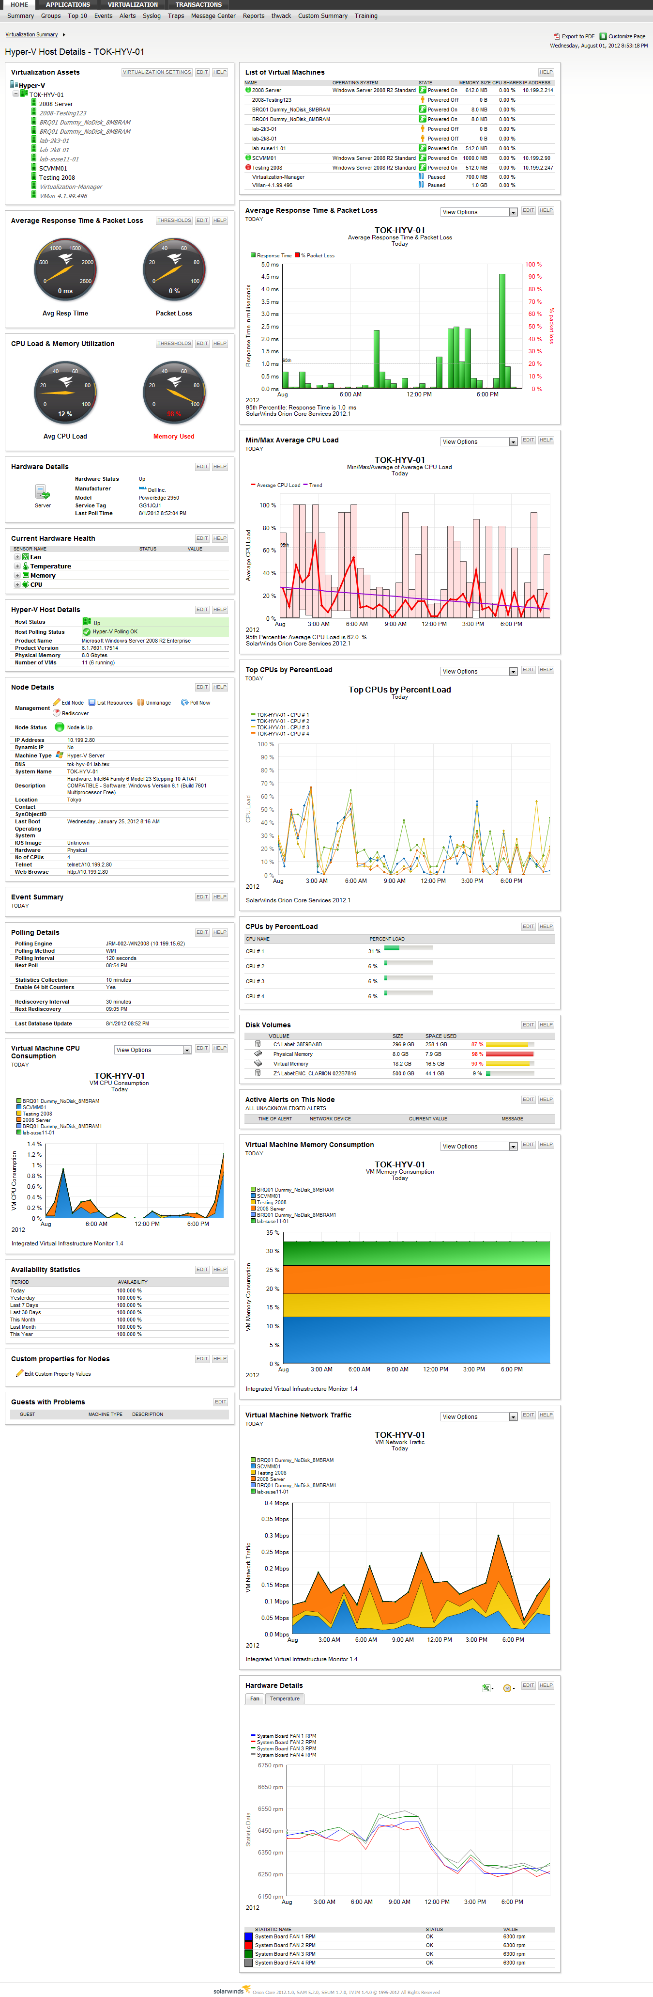Open View Options for Virtual Machine Network Traffic
The image size is (653, 1997).
[x=478, y=1416]
